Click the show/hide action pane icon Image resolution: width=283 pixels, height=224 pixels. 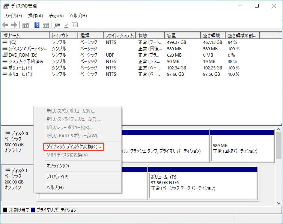[46, 25]
